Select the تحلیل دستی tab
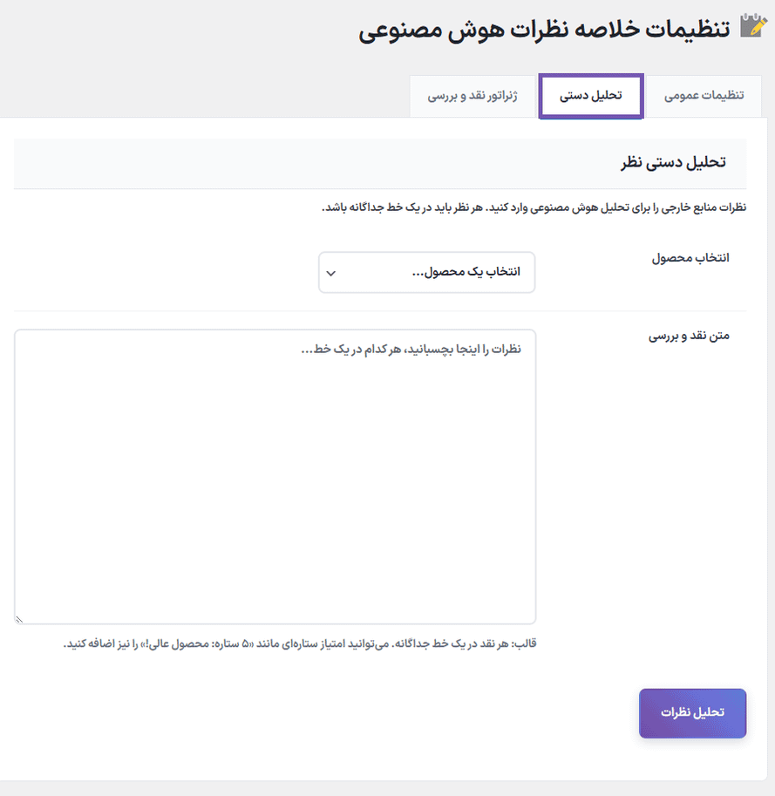775x796 pixels. 590,95
